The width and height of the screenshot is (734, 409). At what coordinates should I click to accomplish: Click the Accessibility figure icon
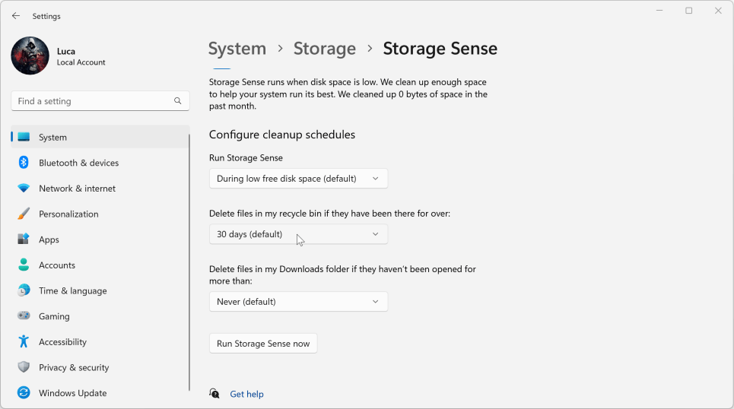pyautogui.click(x=24, y=342)
